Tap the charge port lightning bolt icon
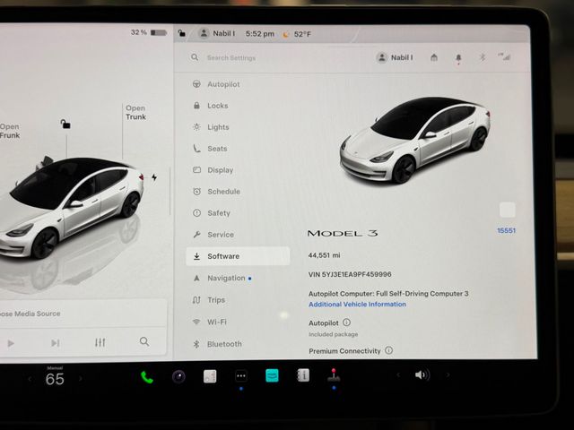Image resolution: width=574 pixels, height=430 pixels. coord(154,177)
